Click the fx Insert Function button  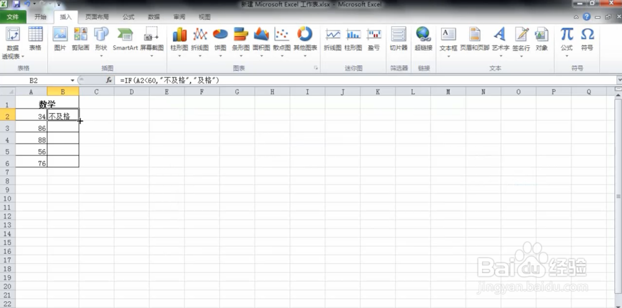(109, 80)
